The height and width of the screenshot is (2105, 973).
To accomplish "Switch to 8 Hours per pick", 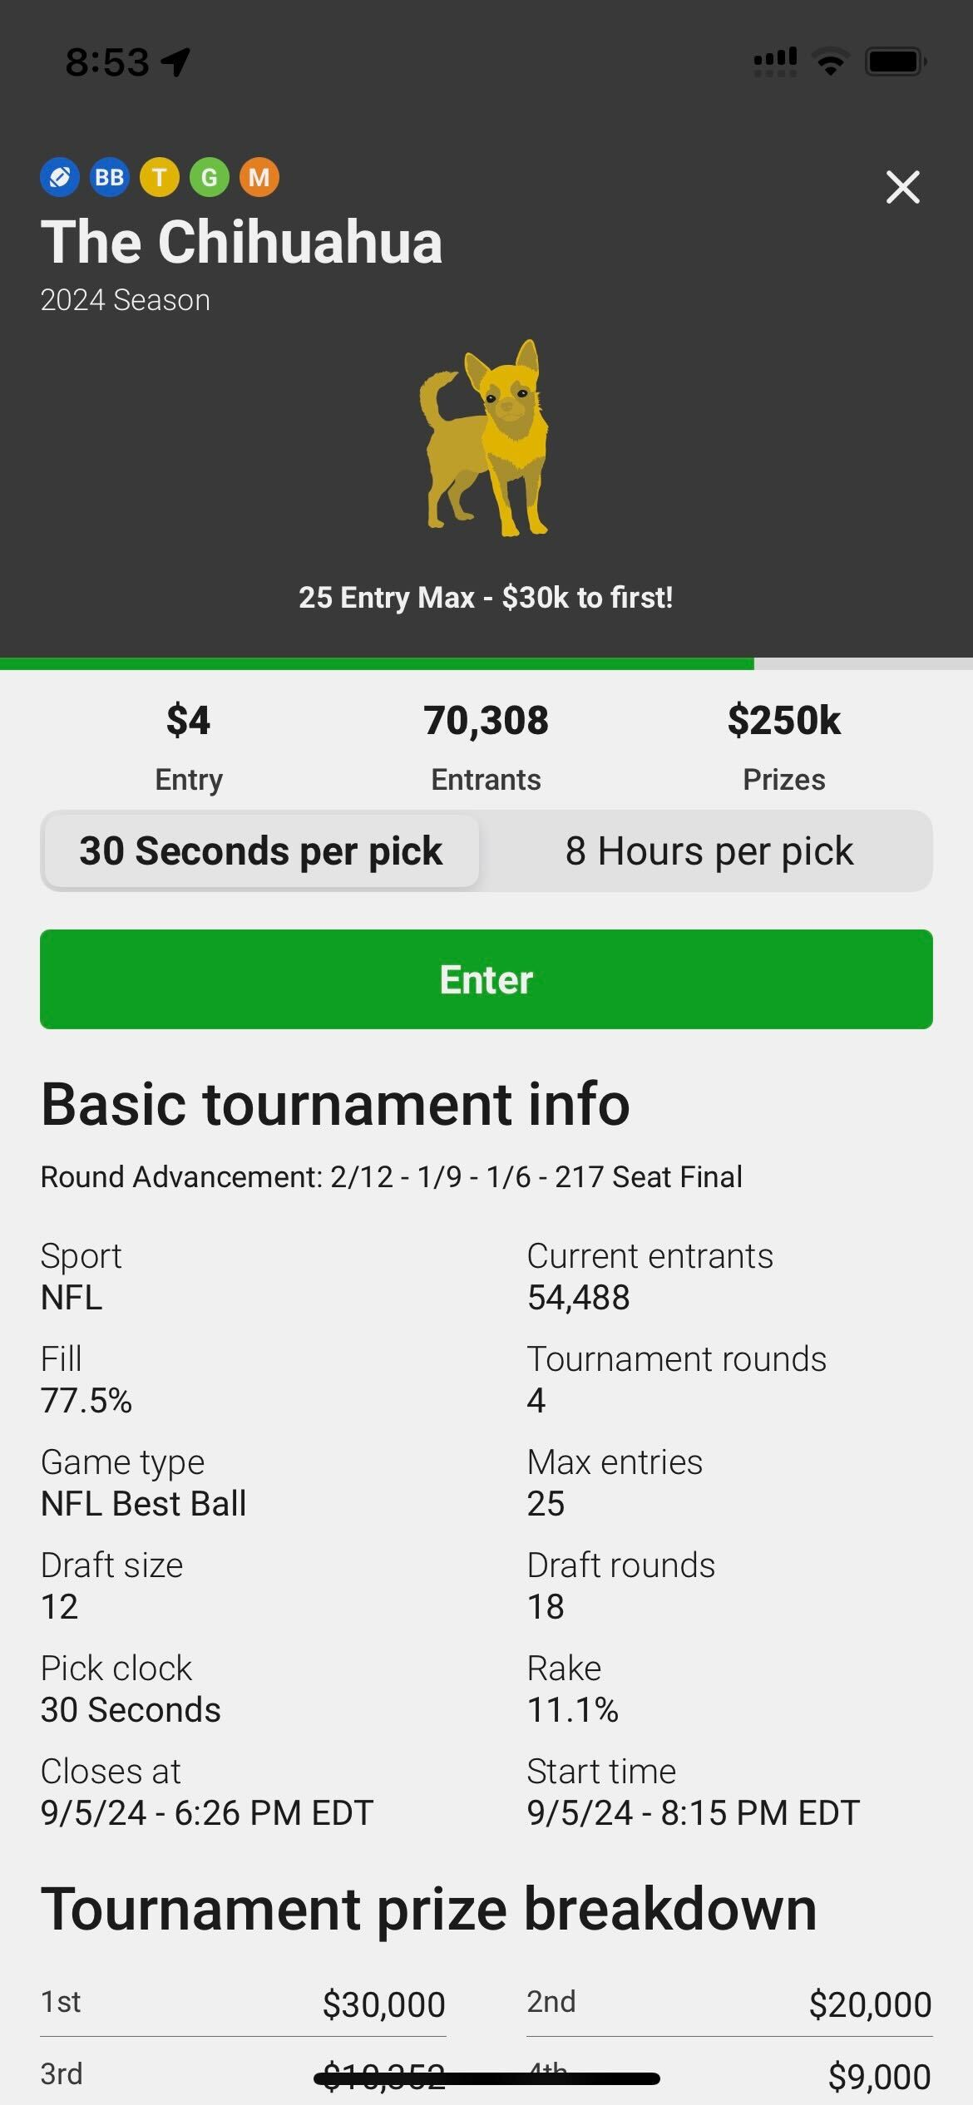I will 709,850.
